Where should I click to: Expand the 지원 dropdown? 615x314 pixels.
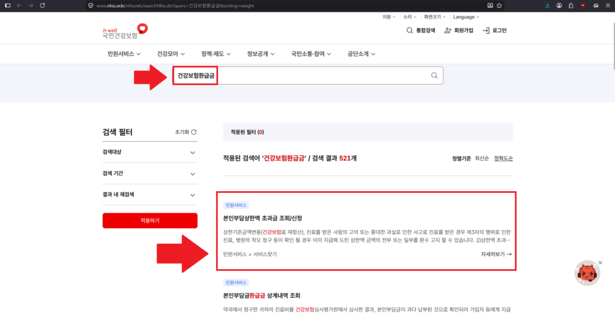389,17
